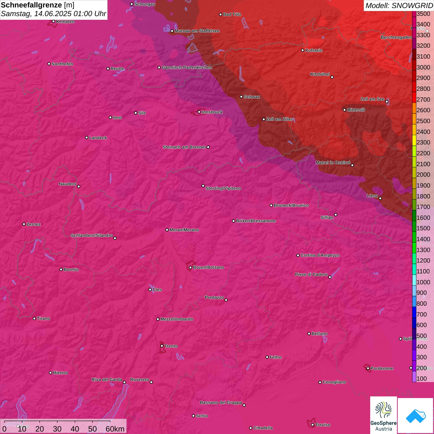
Task: Click the Schwaz location dot
Action: point(241,97)
